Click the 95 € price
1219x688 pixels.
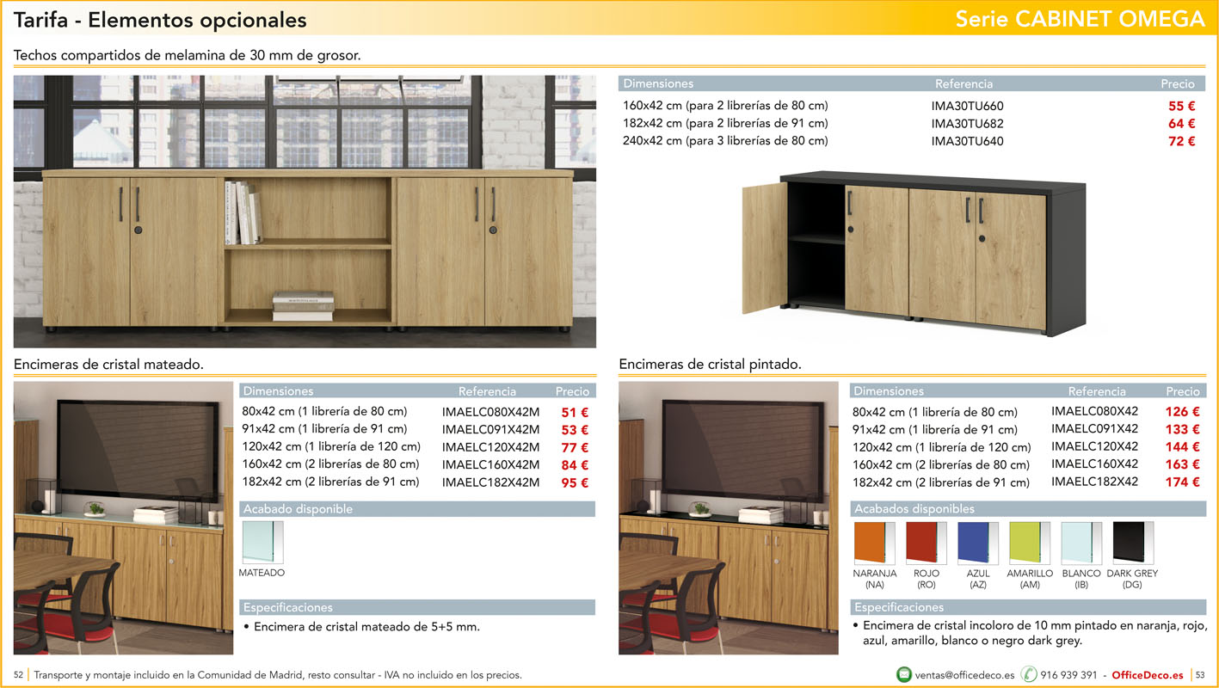(x=575, y=482)
